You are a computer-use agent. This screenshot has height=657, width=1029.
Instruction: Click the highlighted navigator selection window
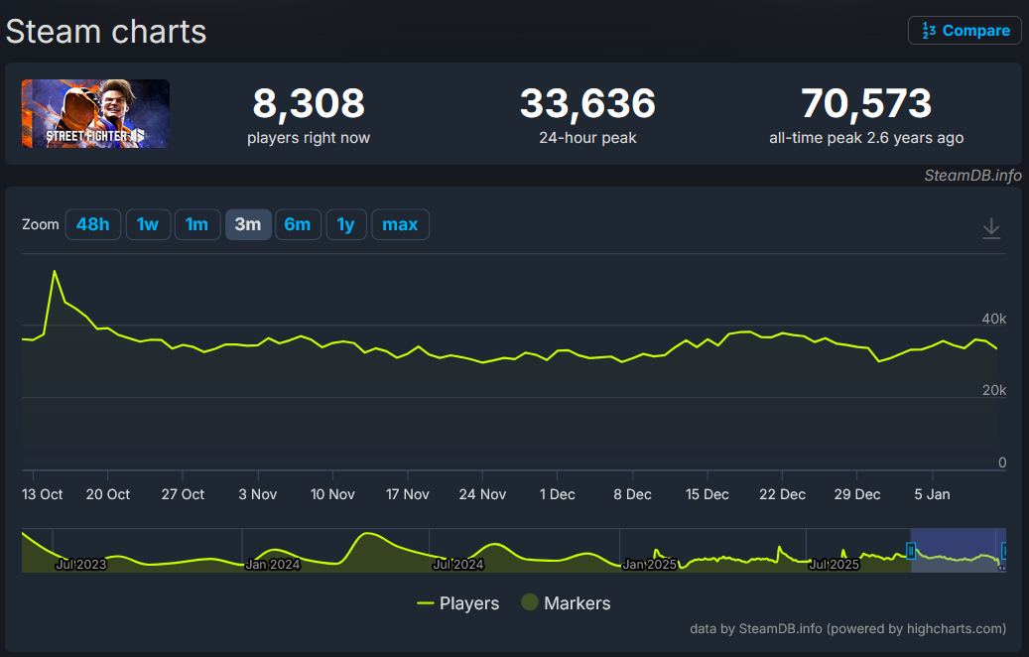pos(957,551)
